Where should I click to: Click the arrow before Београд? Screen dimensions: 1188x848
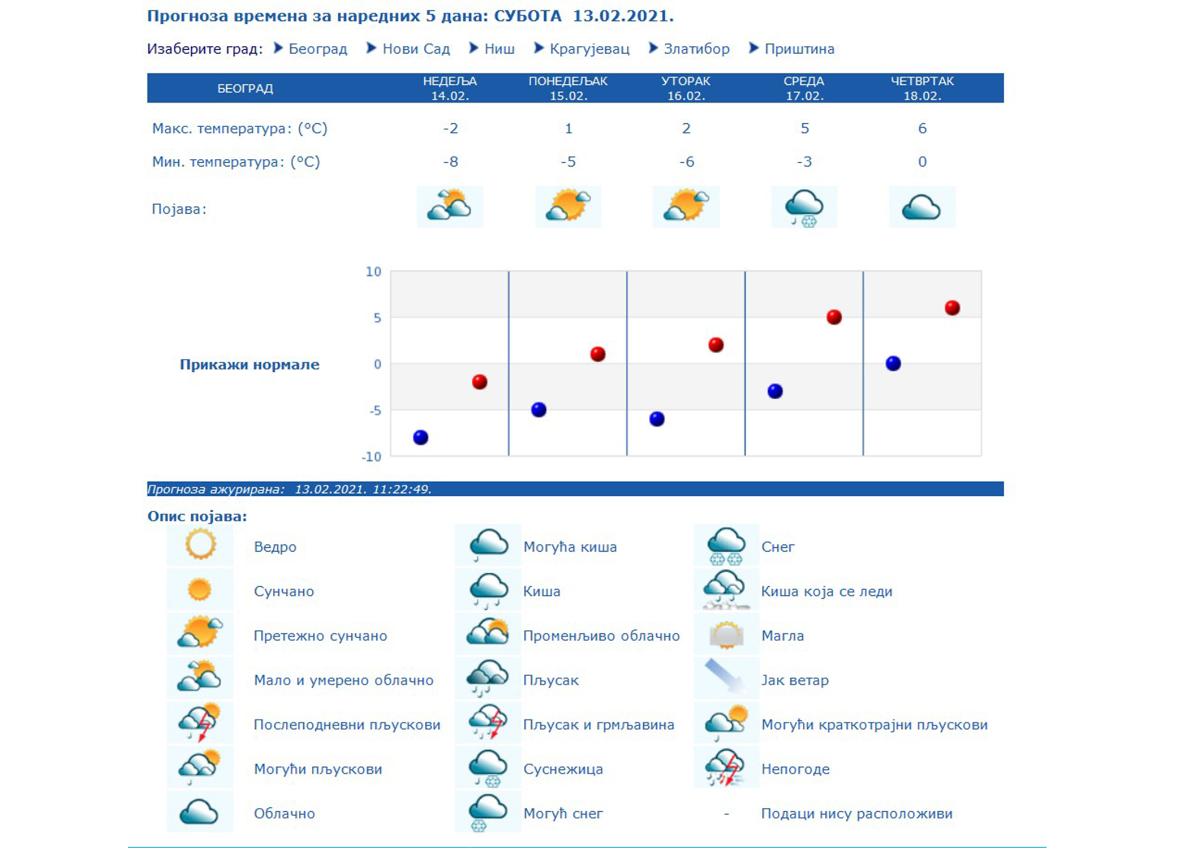(278, 48)
